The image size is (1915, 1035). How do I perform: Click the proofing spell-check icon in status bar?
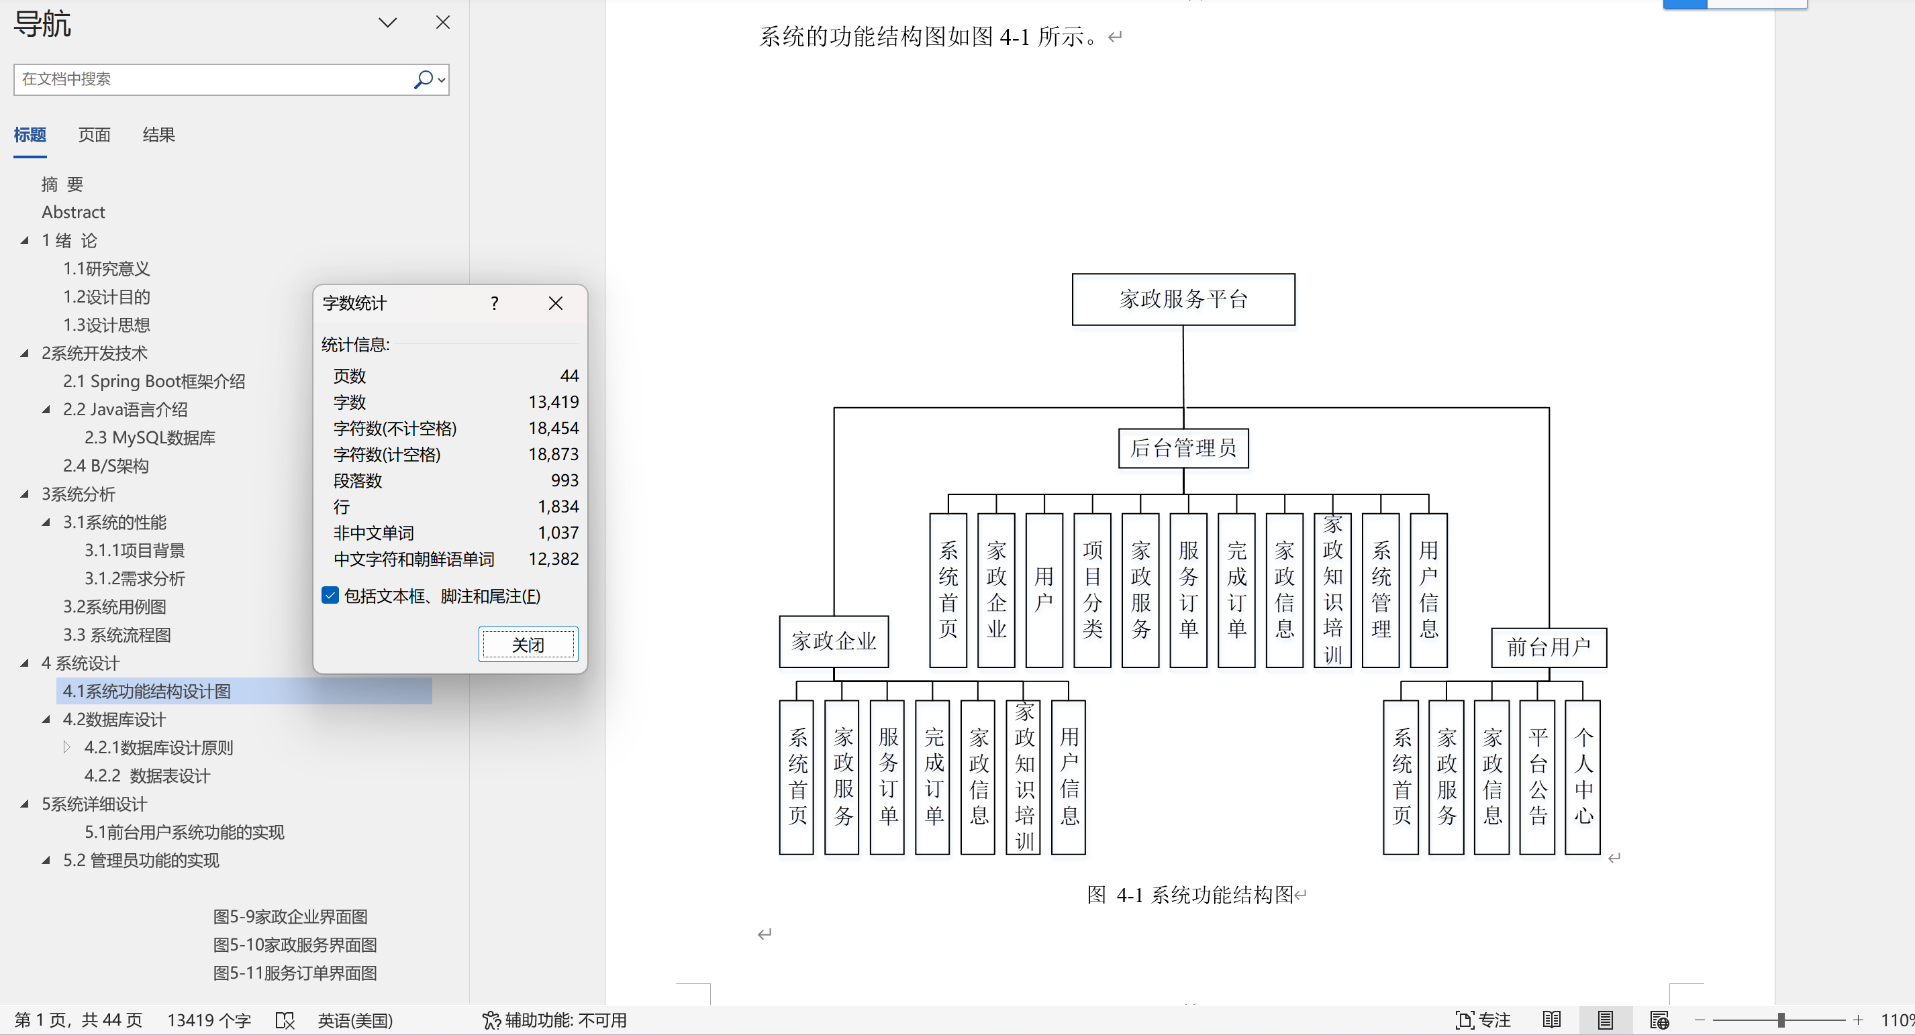pyautogui.click(x=285, y=1020)
